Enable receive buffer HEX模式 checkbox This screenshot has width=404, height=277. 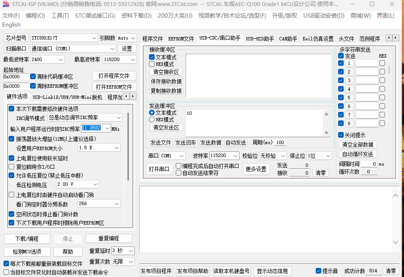click(152, 64)
